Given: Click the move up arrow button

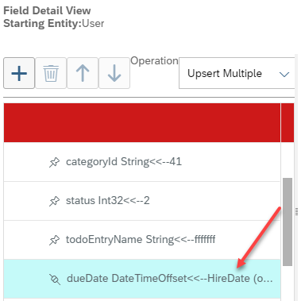Looking at the screenshot, I should click(83, 73).
